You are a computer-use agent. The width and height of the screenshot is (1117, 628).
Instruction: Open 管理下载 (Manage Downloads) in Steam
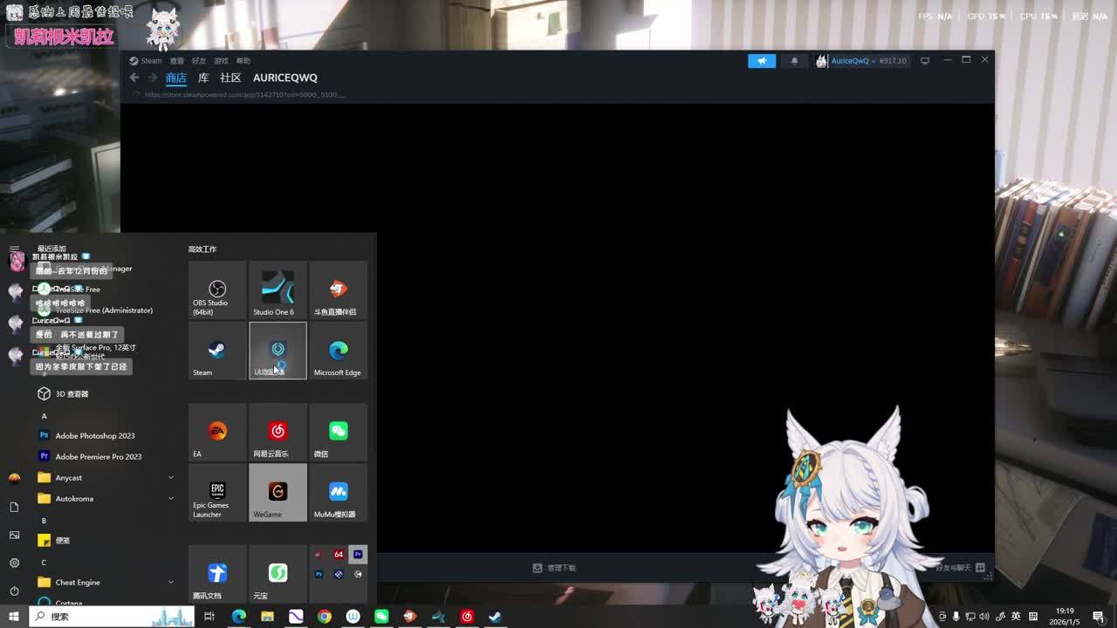click(555, 568)
